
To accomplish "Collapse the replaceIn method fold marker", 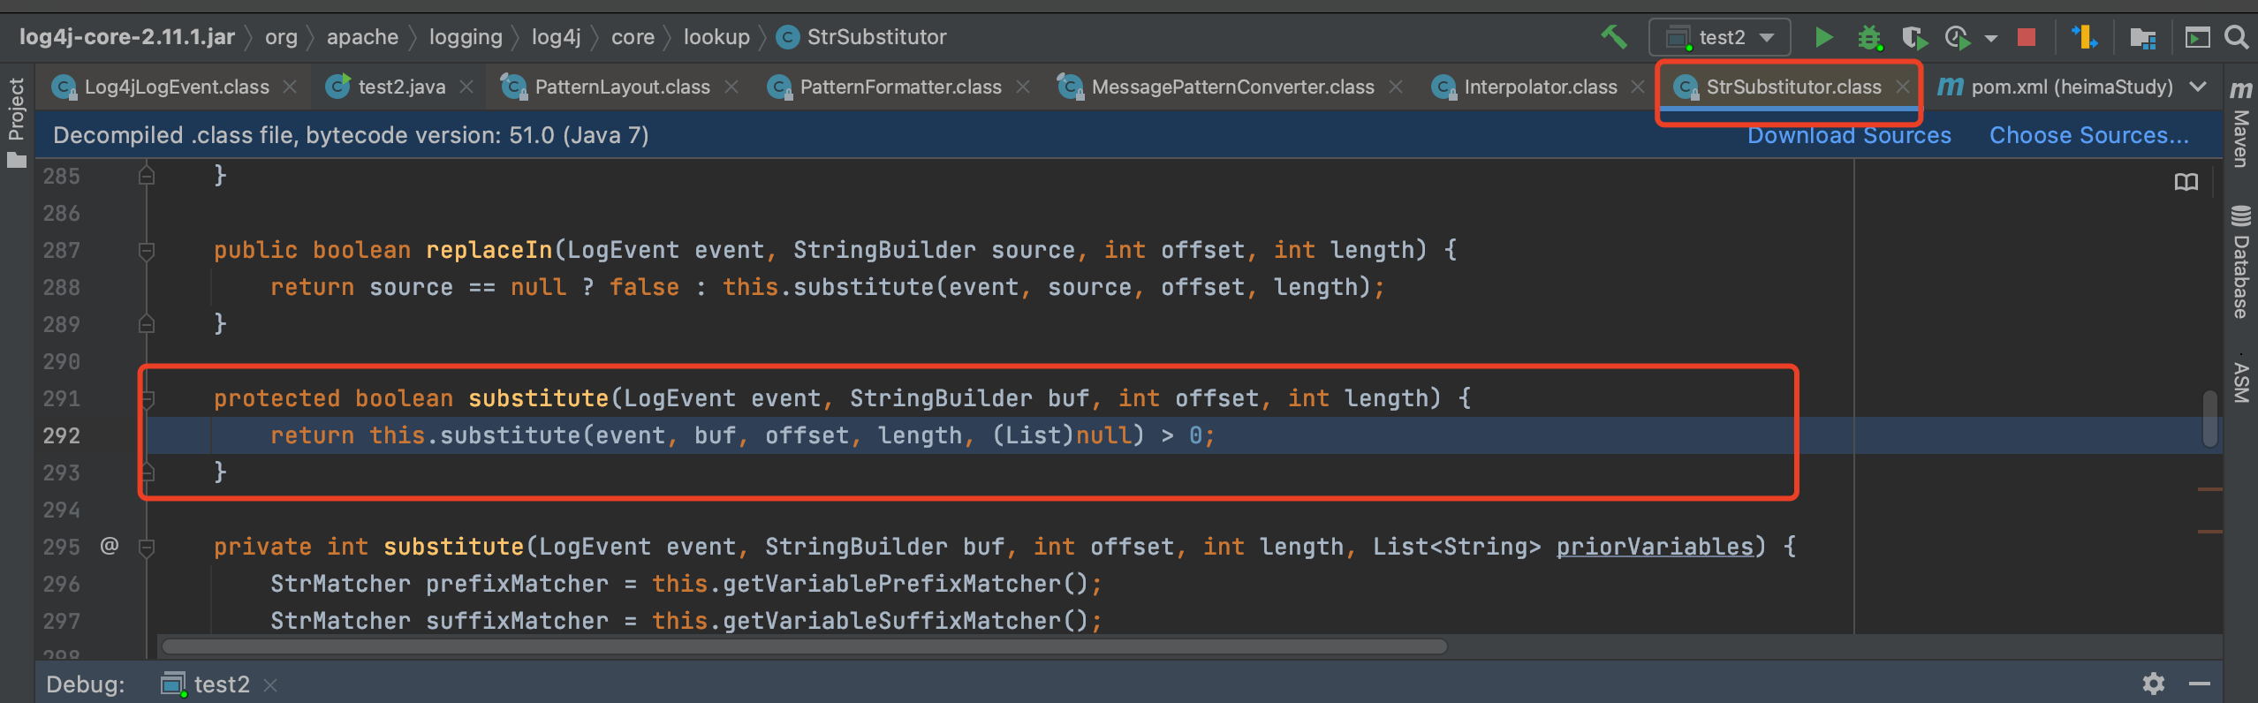I will click(147, 251).
